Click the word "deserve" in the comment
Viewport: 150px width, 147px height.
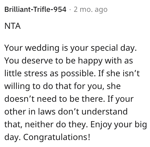click(37, 61)
